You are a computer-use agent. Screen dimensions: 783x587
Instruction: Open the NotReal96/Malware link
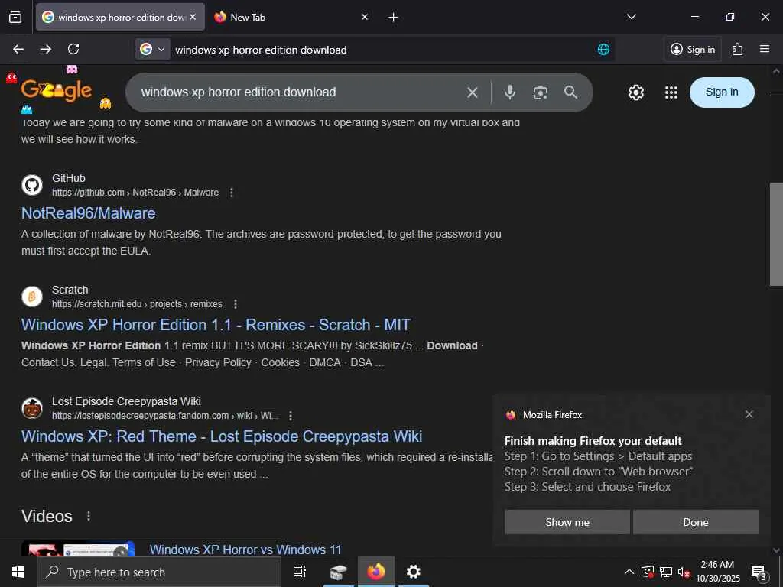pos(89,213)
